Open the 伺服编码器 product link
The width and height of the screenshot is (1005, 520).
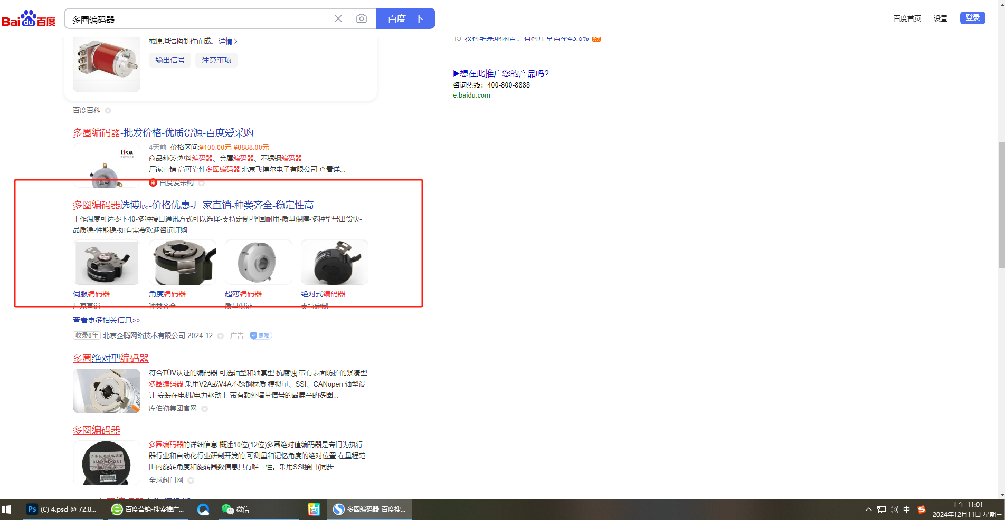pyautogui.click(x=91, y=294)
